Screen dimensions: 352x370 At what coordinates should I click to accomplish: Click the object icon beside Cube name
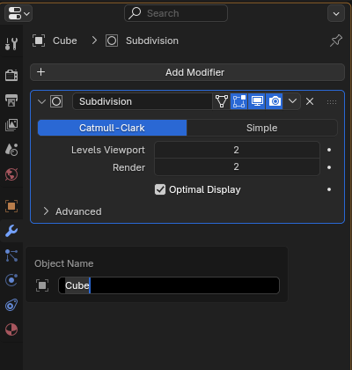pos(42,285)
